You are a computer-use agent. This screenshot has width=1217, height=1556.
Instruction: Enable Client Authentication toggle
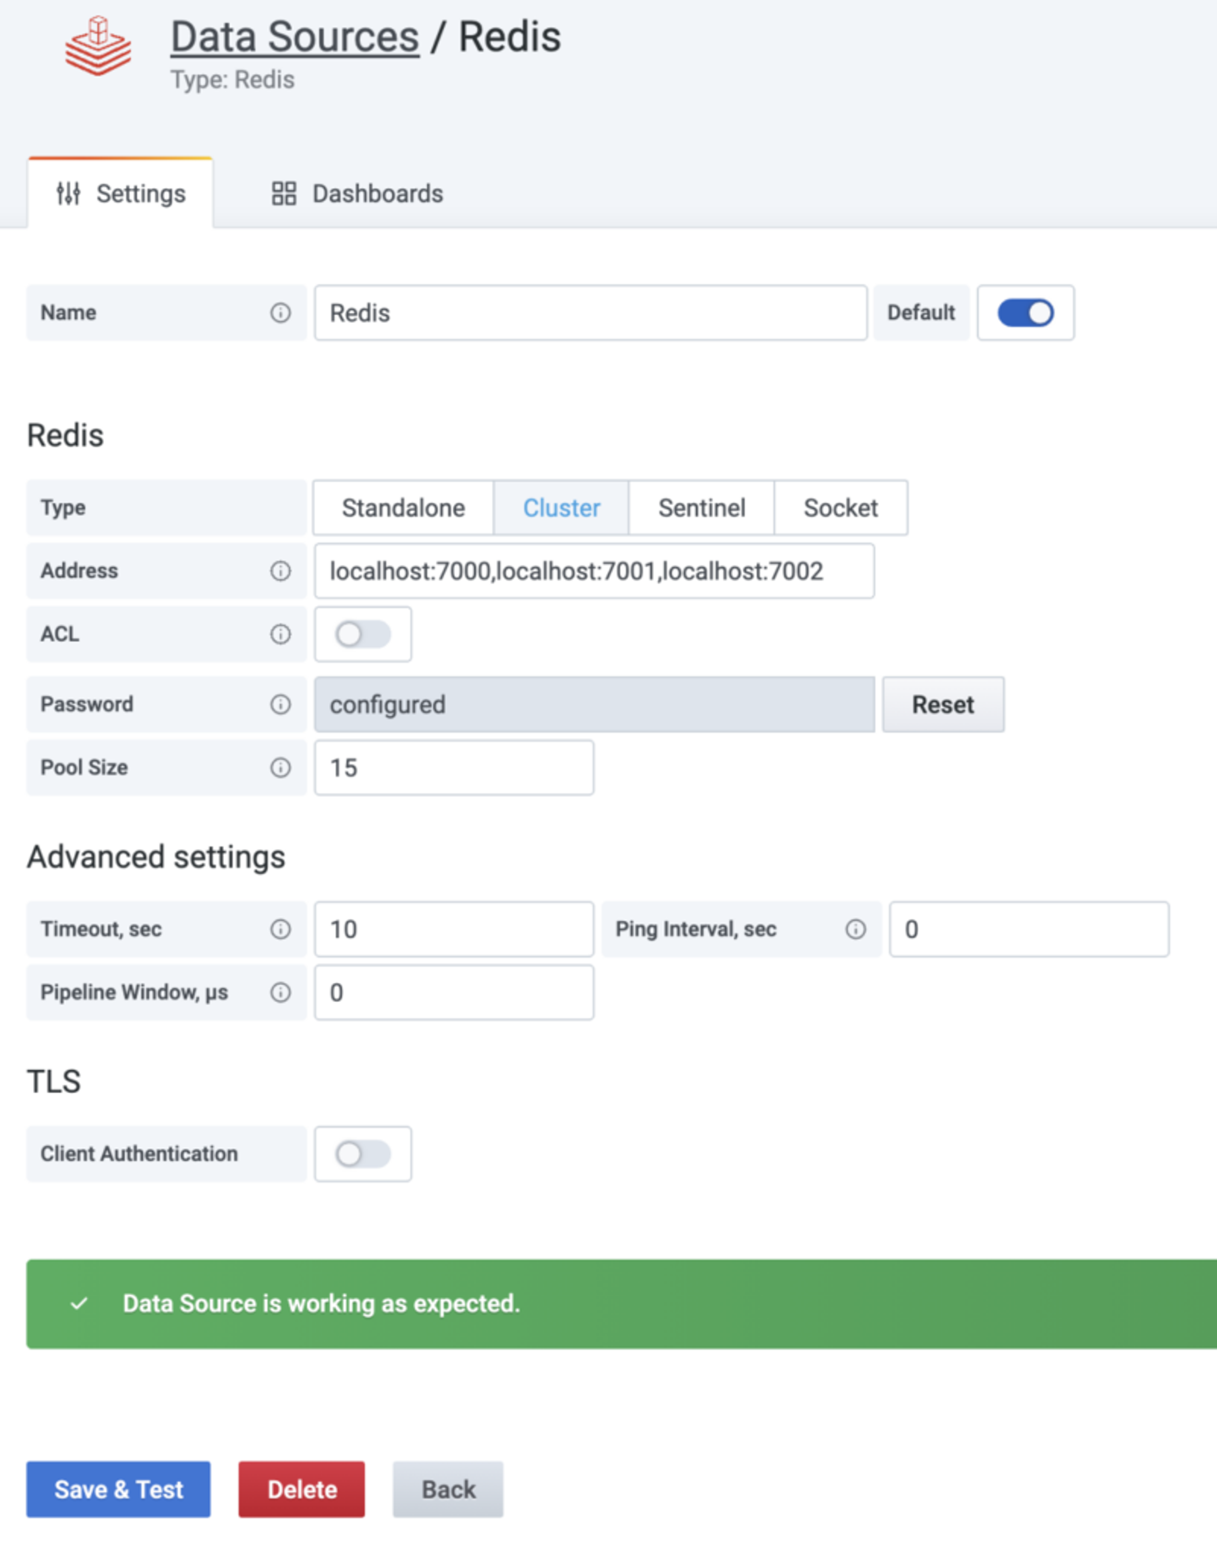click(363, 1153)
